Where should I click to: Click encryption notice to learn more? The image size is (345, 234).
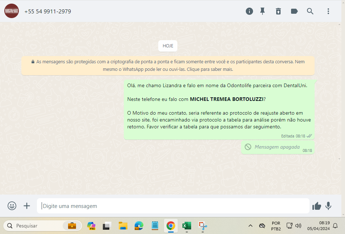tap(168, 65)
